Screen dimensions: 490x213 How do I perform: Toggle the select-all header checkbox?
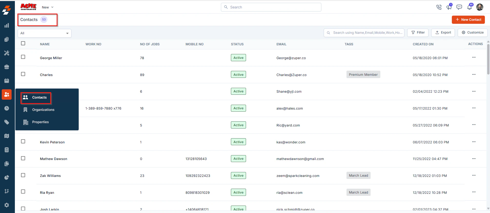tap(23, 43)
